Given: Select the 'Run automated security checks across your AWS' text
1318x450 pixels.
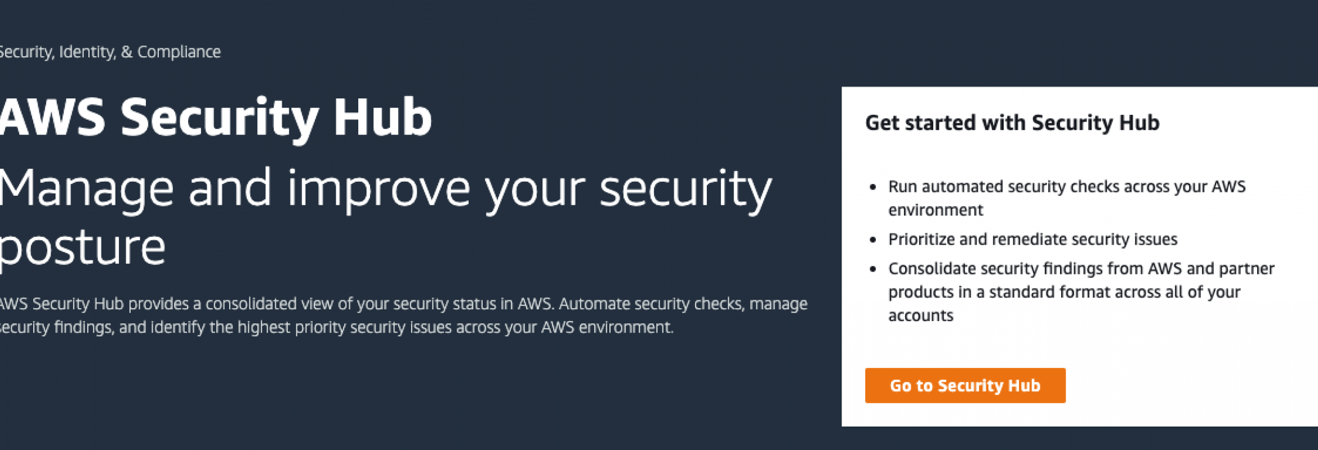Looking at the screenshot, I should click(x=1067, y=187).
